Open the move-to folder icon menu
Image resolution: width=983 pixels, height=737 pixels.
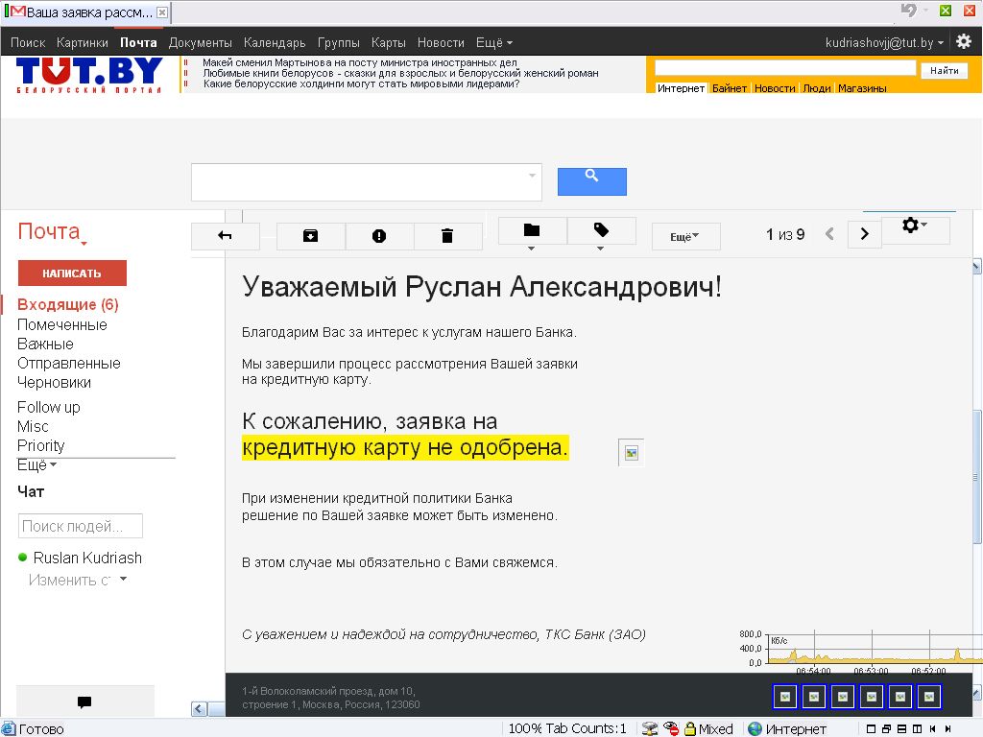[532, 231]
